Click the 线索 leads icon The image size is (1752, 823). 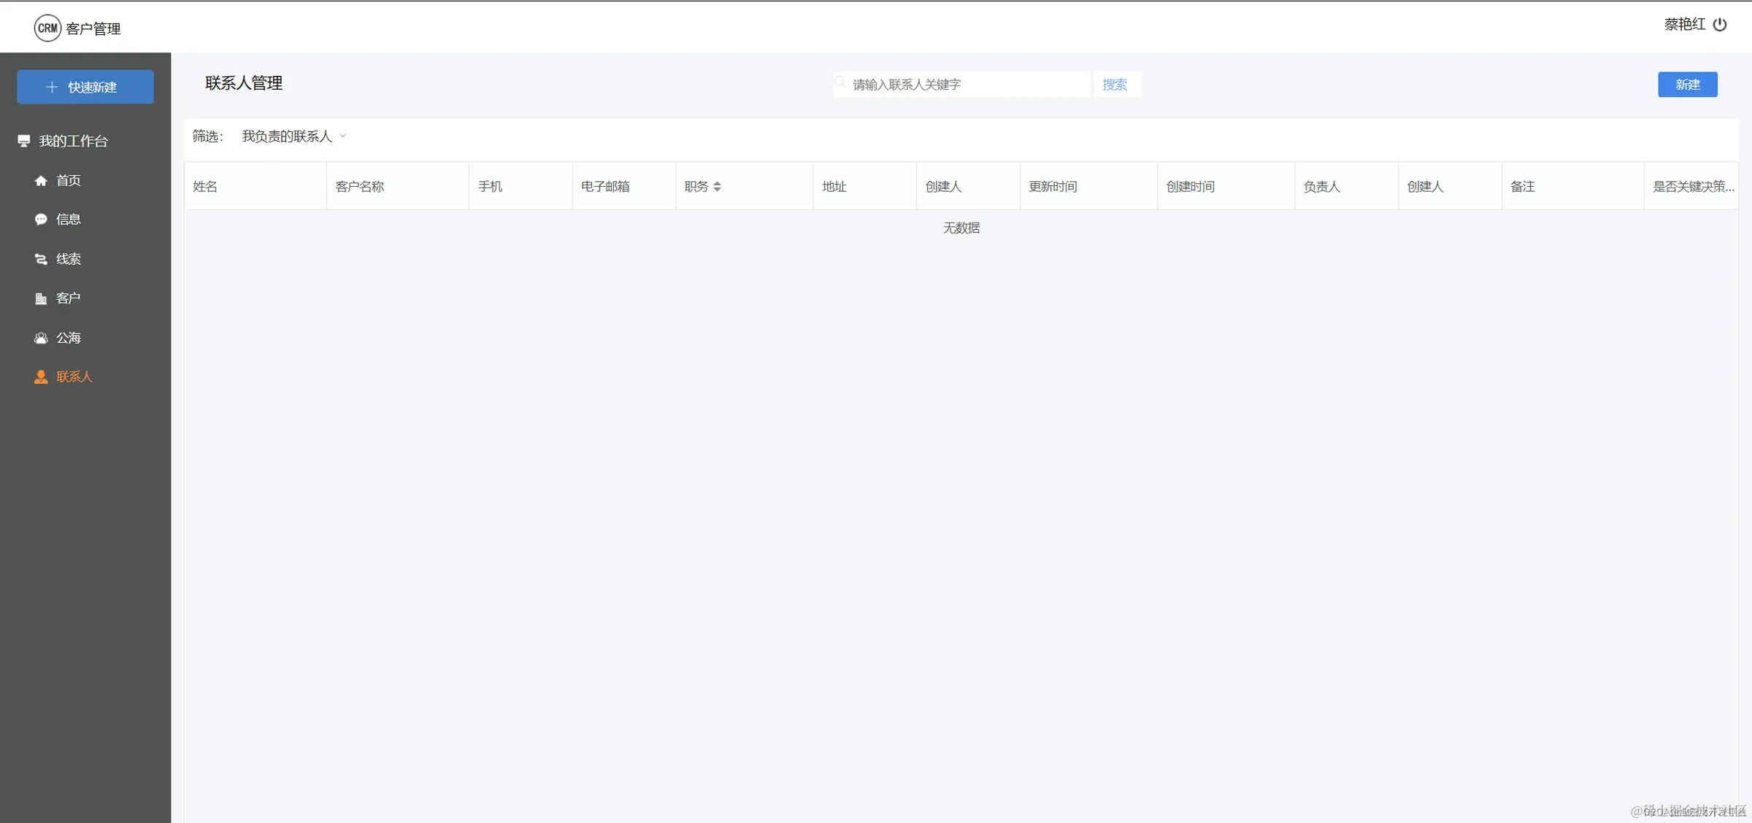41,259
